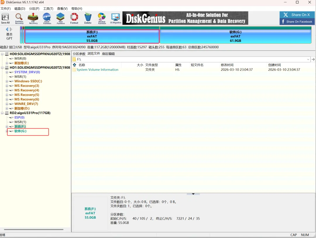This screenshot has width=316, height=238.
Task: Click the RD2 aigoU331Pro disk icon
Action: point(7,113)
